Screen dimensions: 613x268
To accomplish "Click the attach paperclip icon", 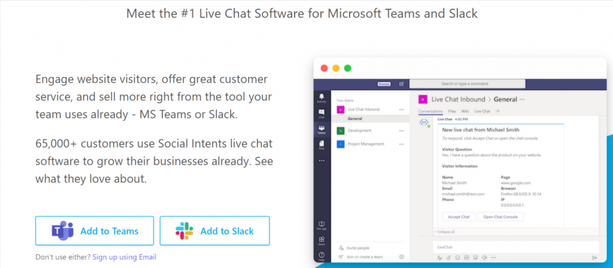I will (449, 258).
